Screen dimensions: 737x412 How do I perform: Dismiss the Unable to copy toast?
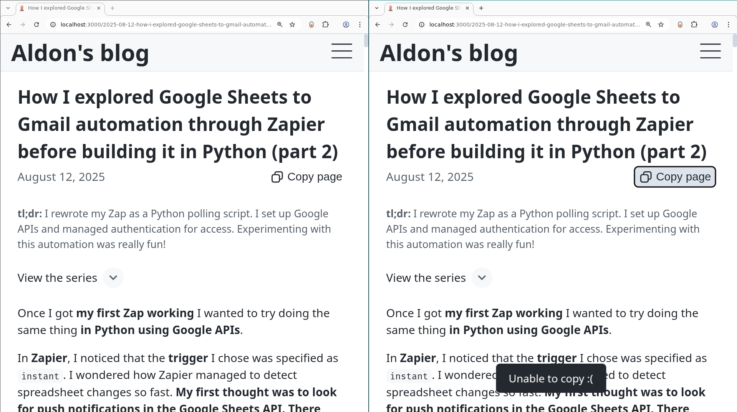point(551,378)
